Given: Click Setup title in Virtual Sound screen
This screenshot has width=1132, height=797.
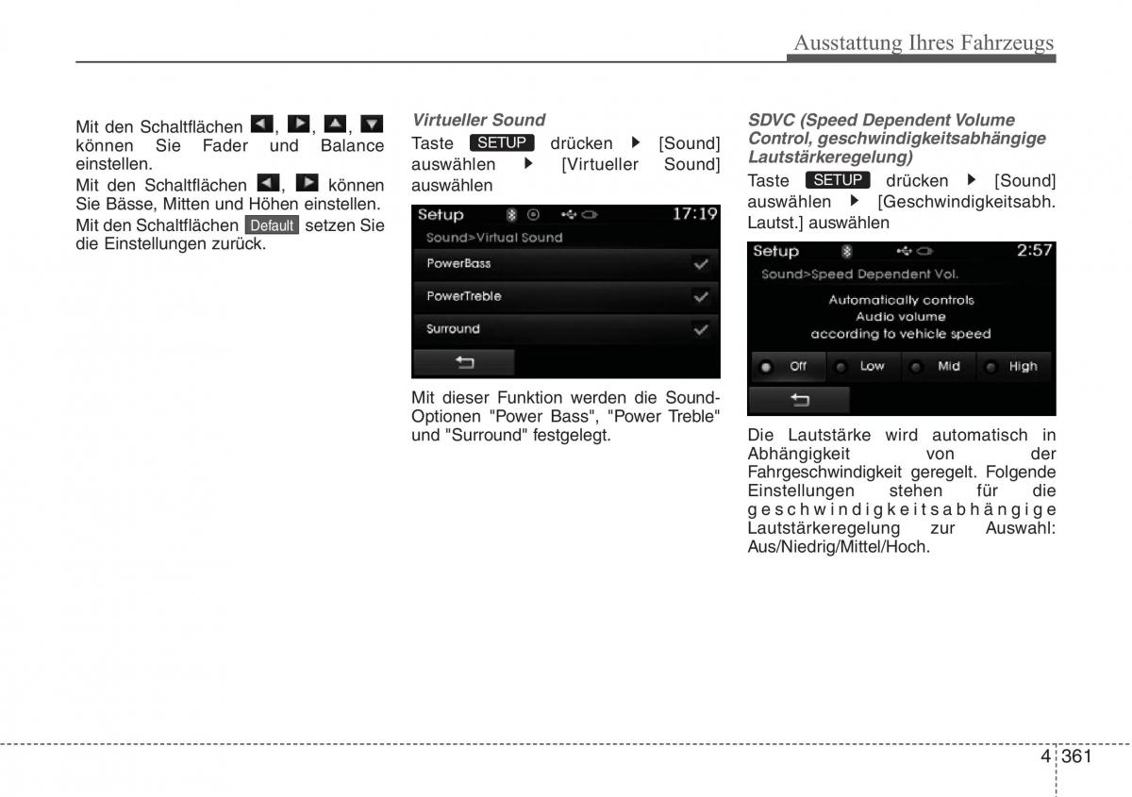Looking at the screenshot, I should 441,215.
